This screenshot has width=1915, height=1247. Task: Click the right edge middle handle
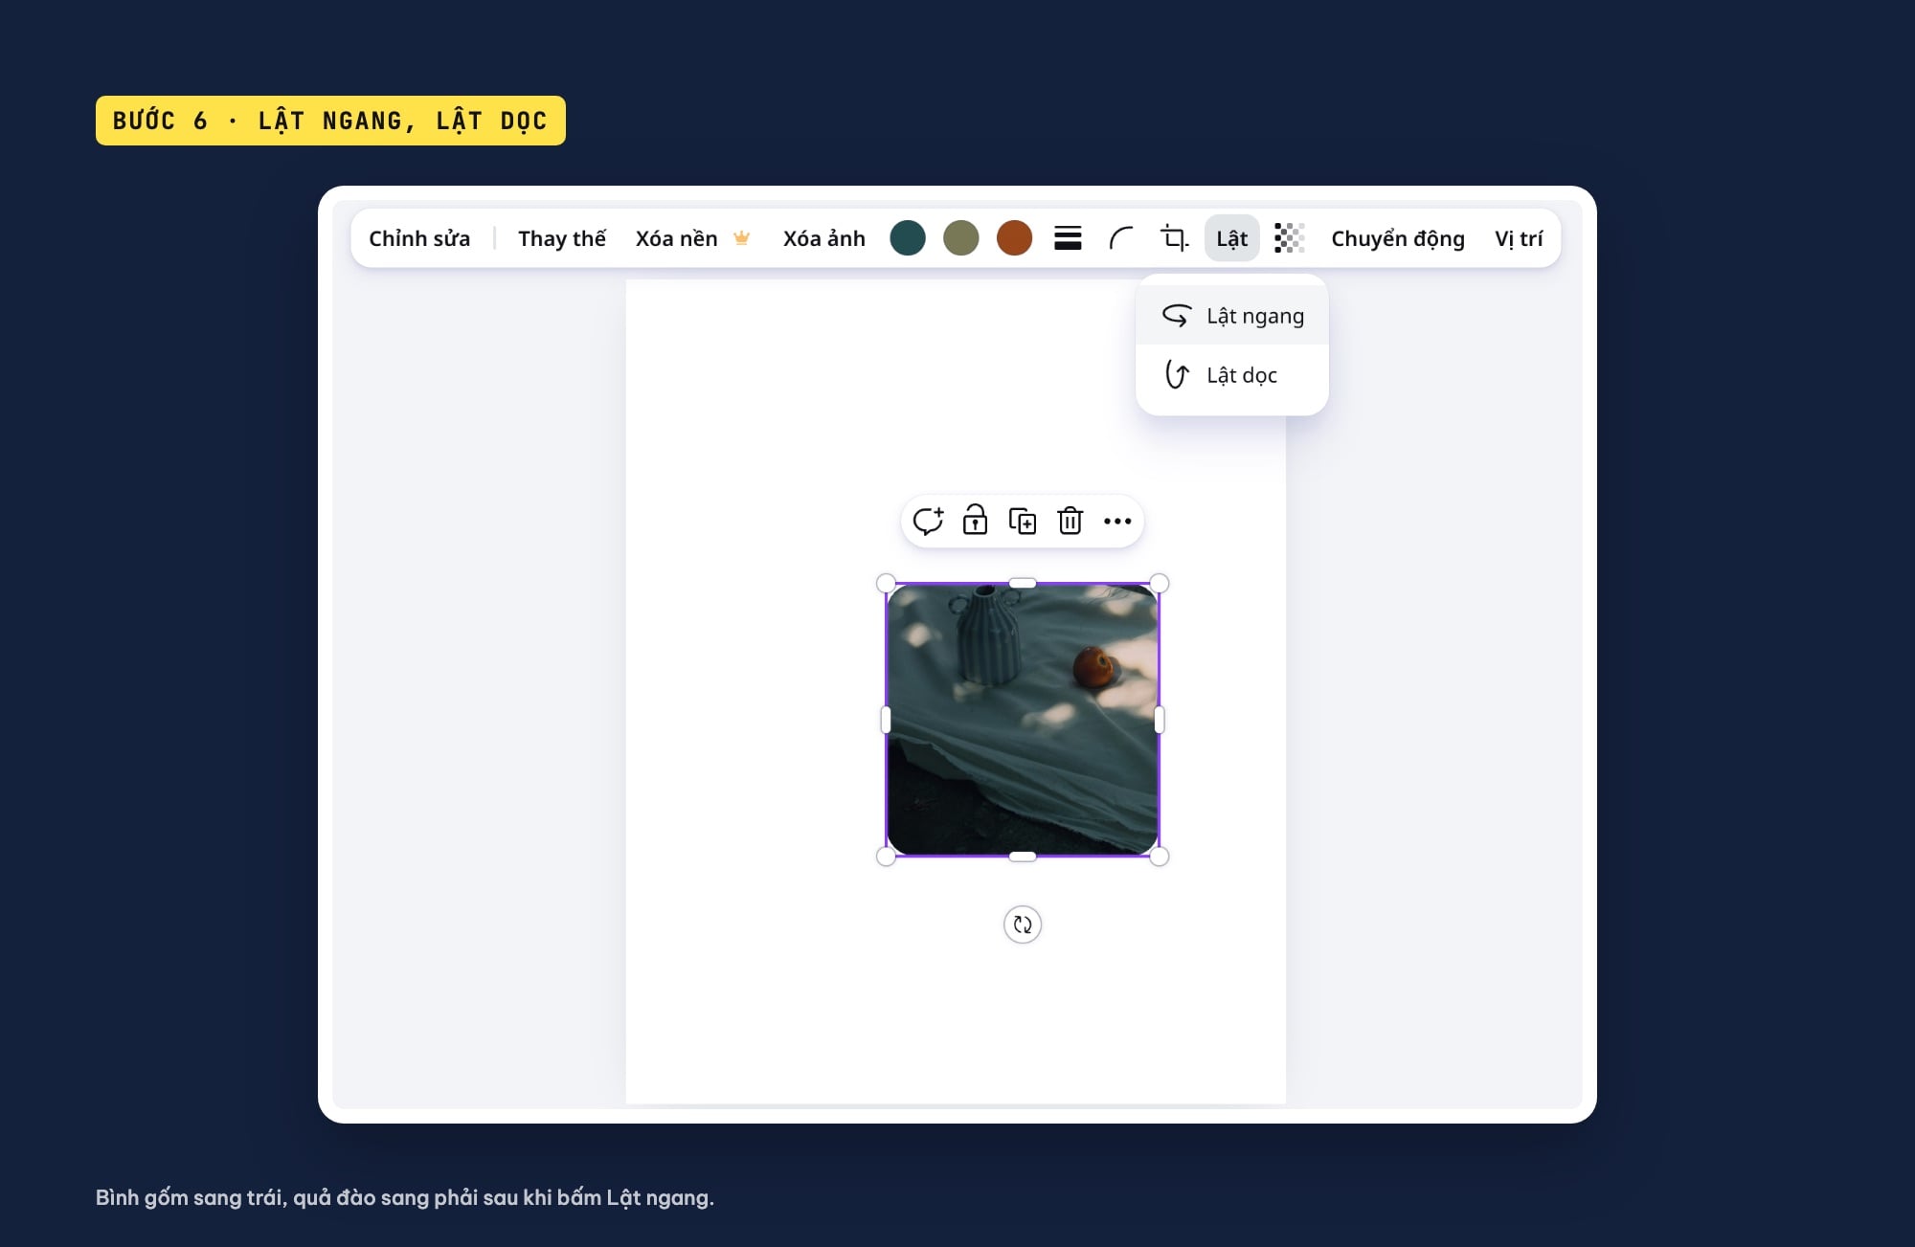pyautogui.click(x=1160, y=720)
